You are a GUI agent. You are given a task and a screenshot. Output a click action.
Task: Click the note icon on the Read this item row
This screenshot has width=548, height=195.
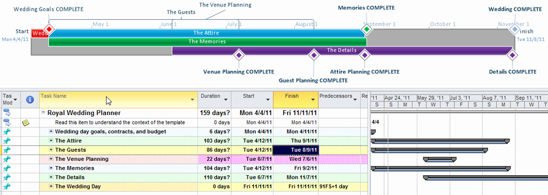(26, 123)
